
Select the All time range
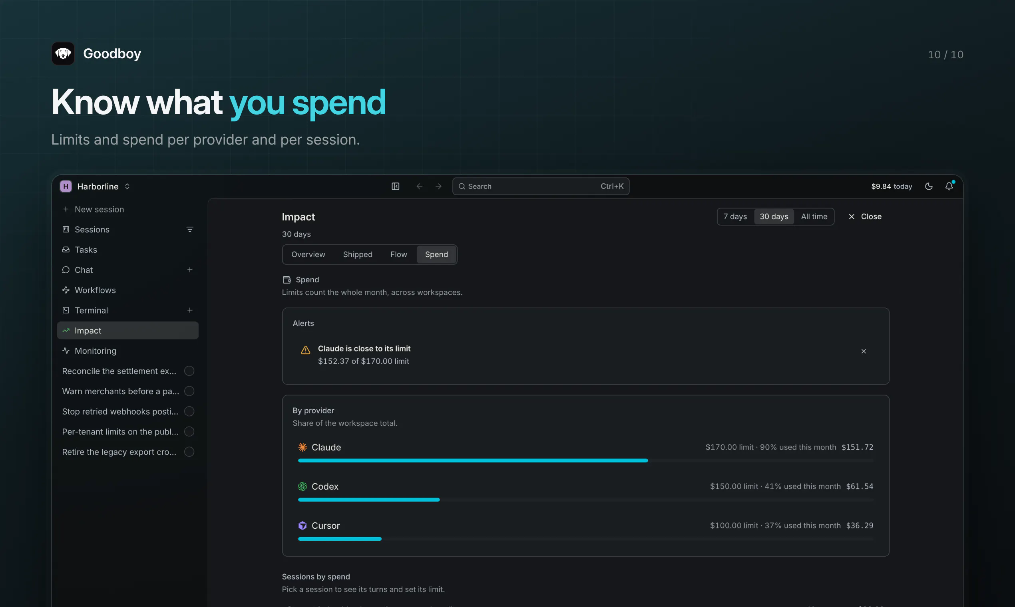(x=814, y=216)
